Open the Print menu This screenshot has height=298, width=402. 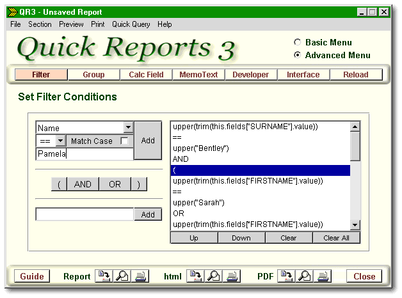click(x=98, y=24)
